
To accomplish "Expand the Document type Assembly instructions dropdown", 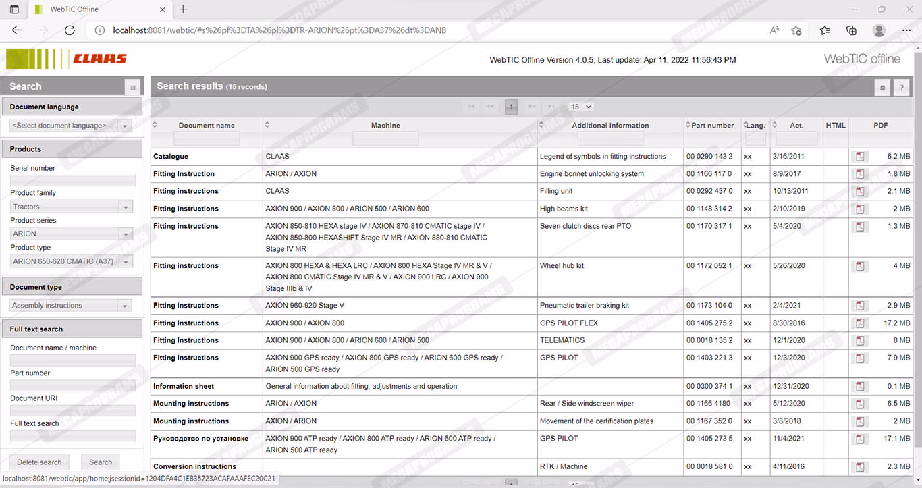I will (x=125, y=306).
